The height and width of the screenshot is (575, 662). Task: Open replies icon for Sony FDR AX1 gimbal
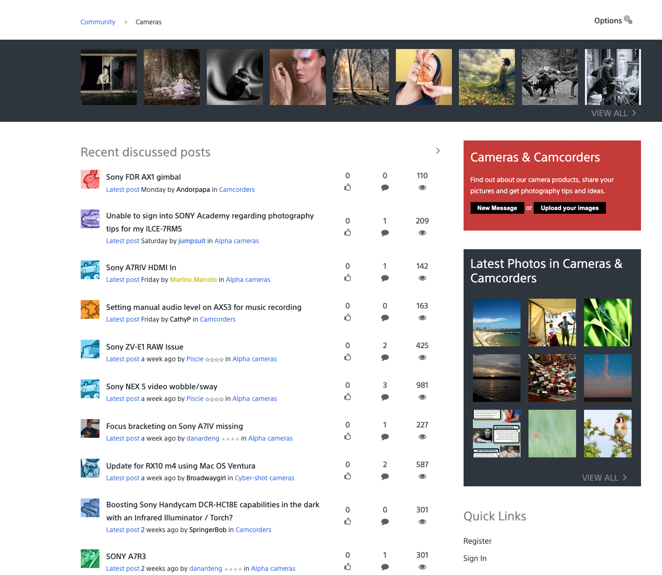385,188
